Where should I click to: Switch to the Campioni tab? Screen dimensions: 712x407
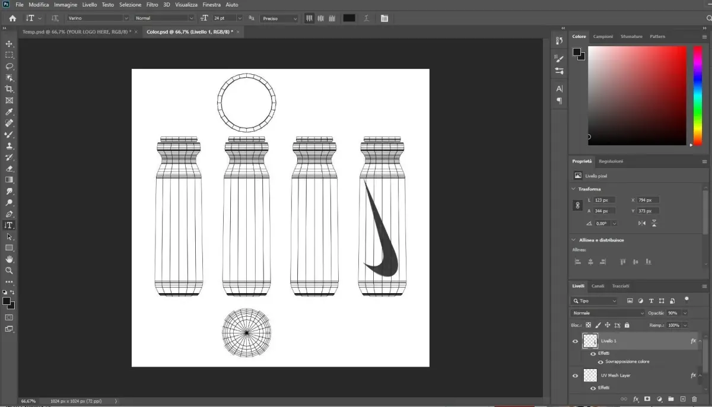pos(603,36)
